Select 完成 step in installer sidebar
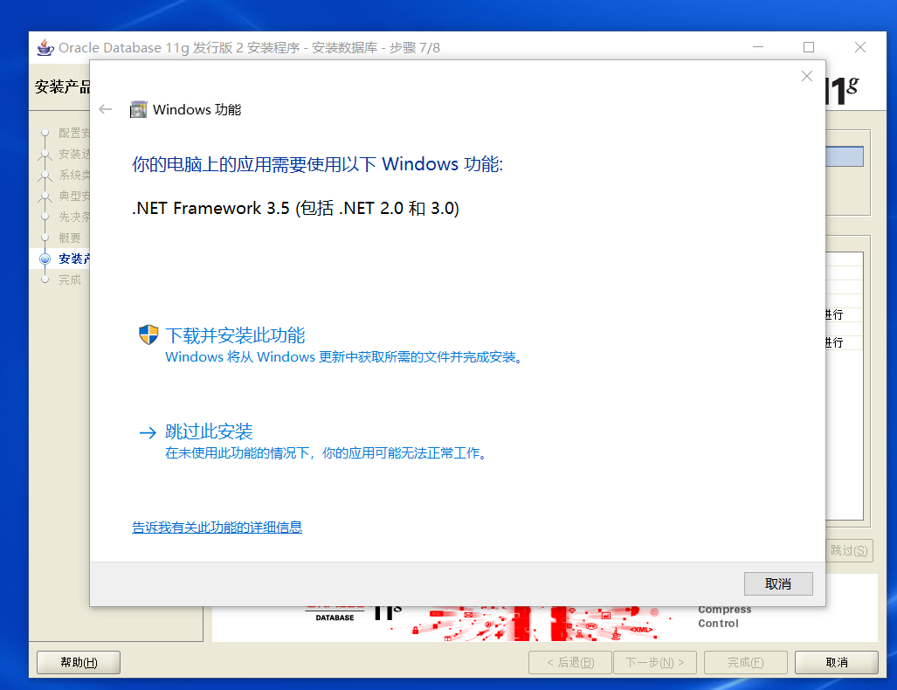This screenshot has width=897, height=690. [x=70, y=279]
